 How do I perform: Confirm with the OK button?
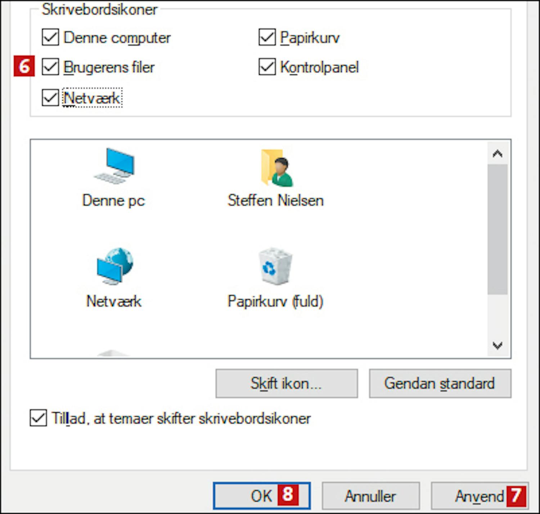click(262, 496)
